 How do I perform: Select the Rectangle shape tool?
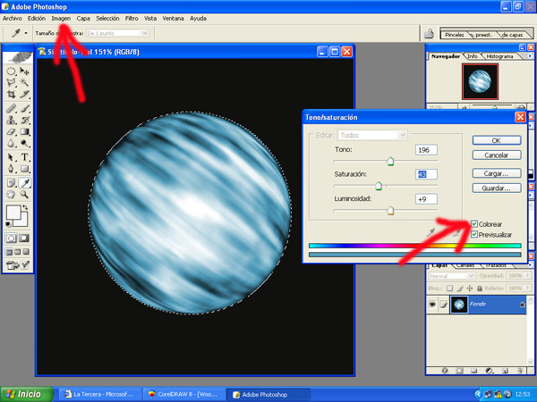tap(24, 169)
